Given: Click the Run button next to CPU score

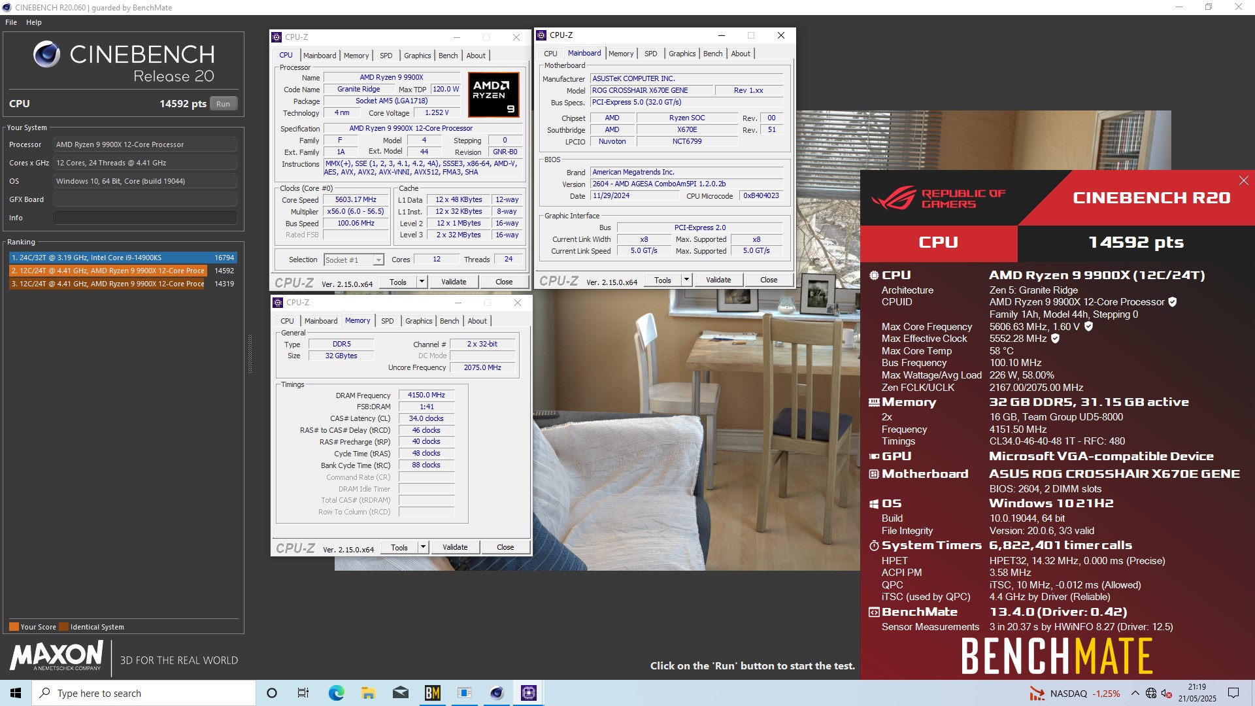Looking at the screenshot, I should pyautogui.click(x=223, y=104).
